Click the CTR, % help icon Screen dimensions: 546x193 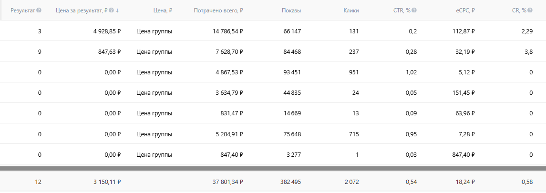tap(415, 10)
